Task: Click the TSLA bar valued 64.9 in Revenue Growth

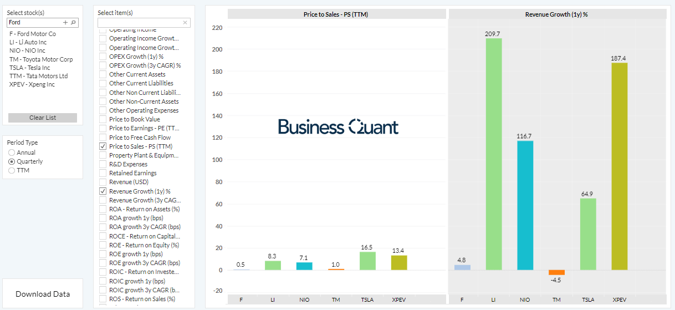Action: click(x=589, y=234)
